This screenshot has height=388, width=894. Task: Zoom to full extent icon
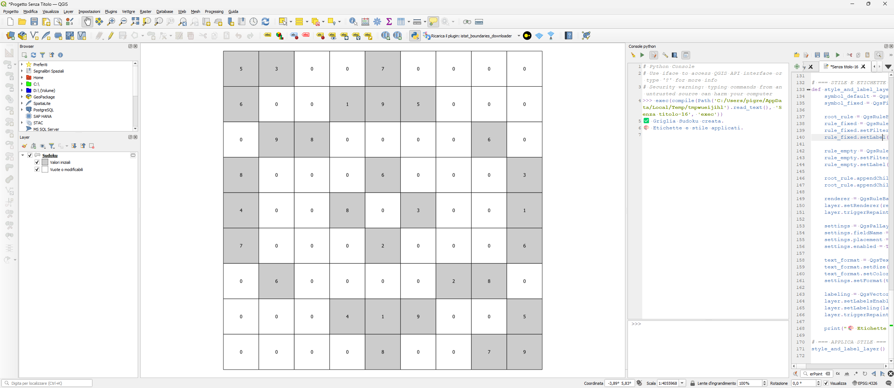click(x=135, y=22)
